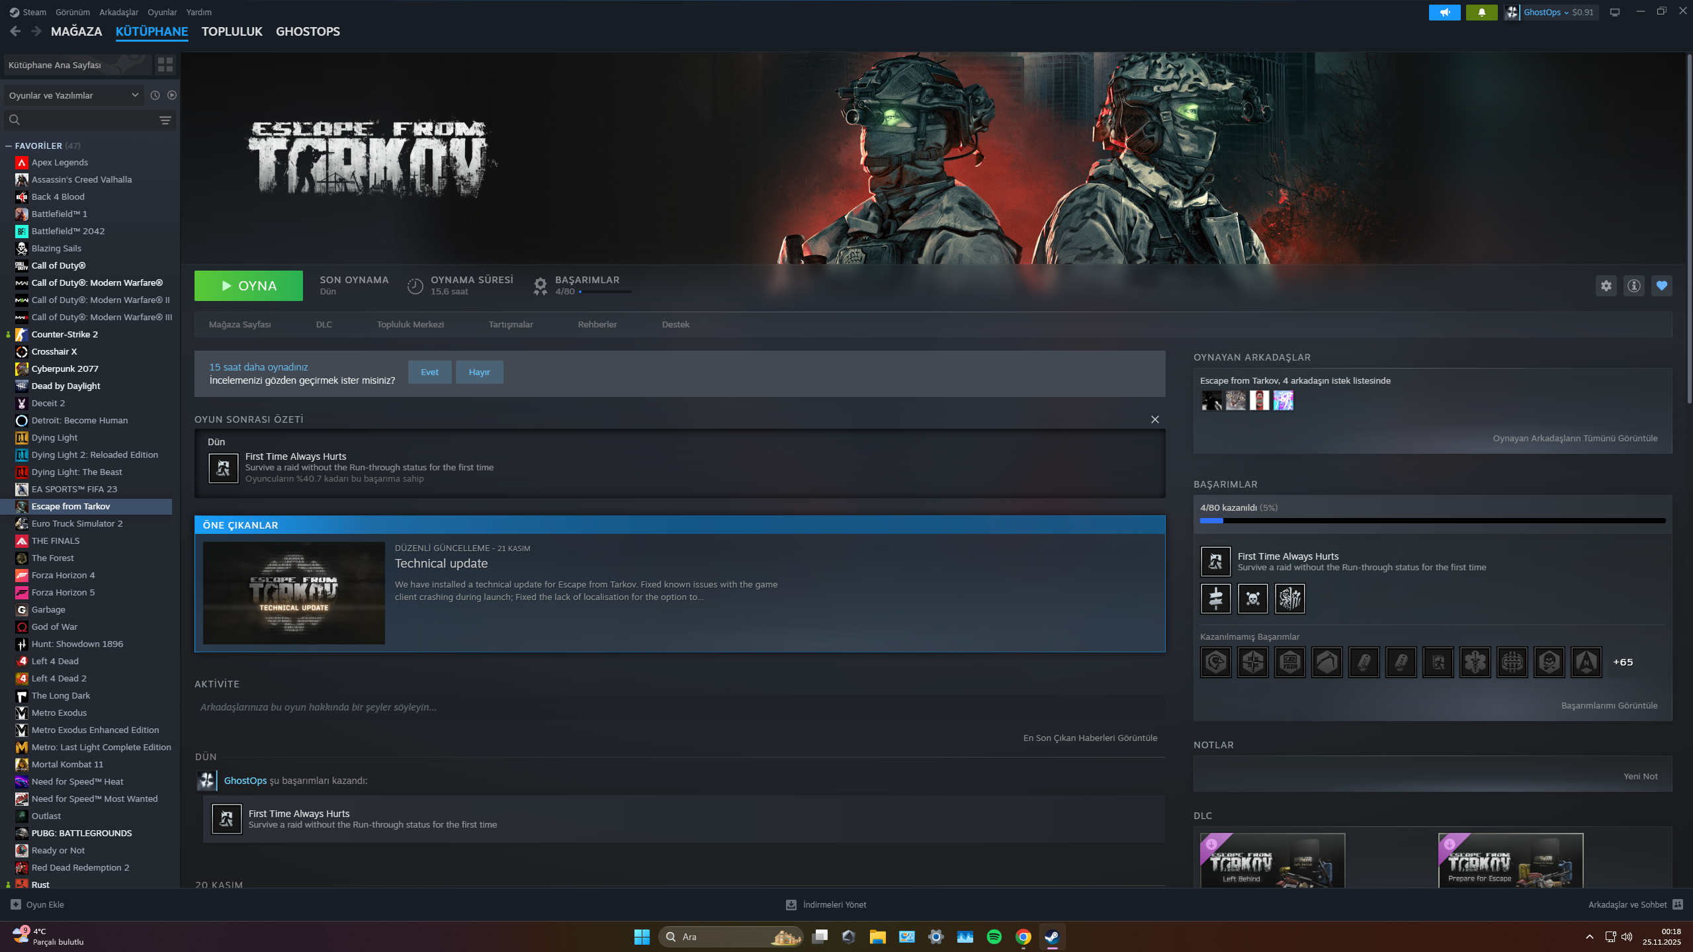Click En Son Çıkan Haberleri Görüntüle
The height and width of the screenshot is (952, 1693).
point(1090,738)
